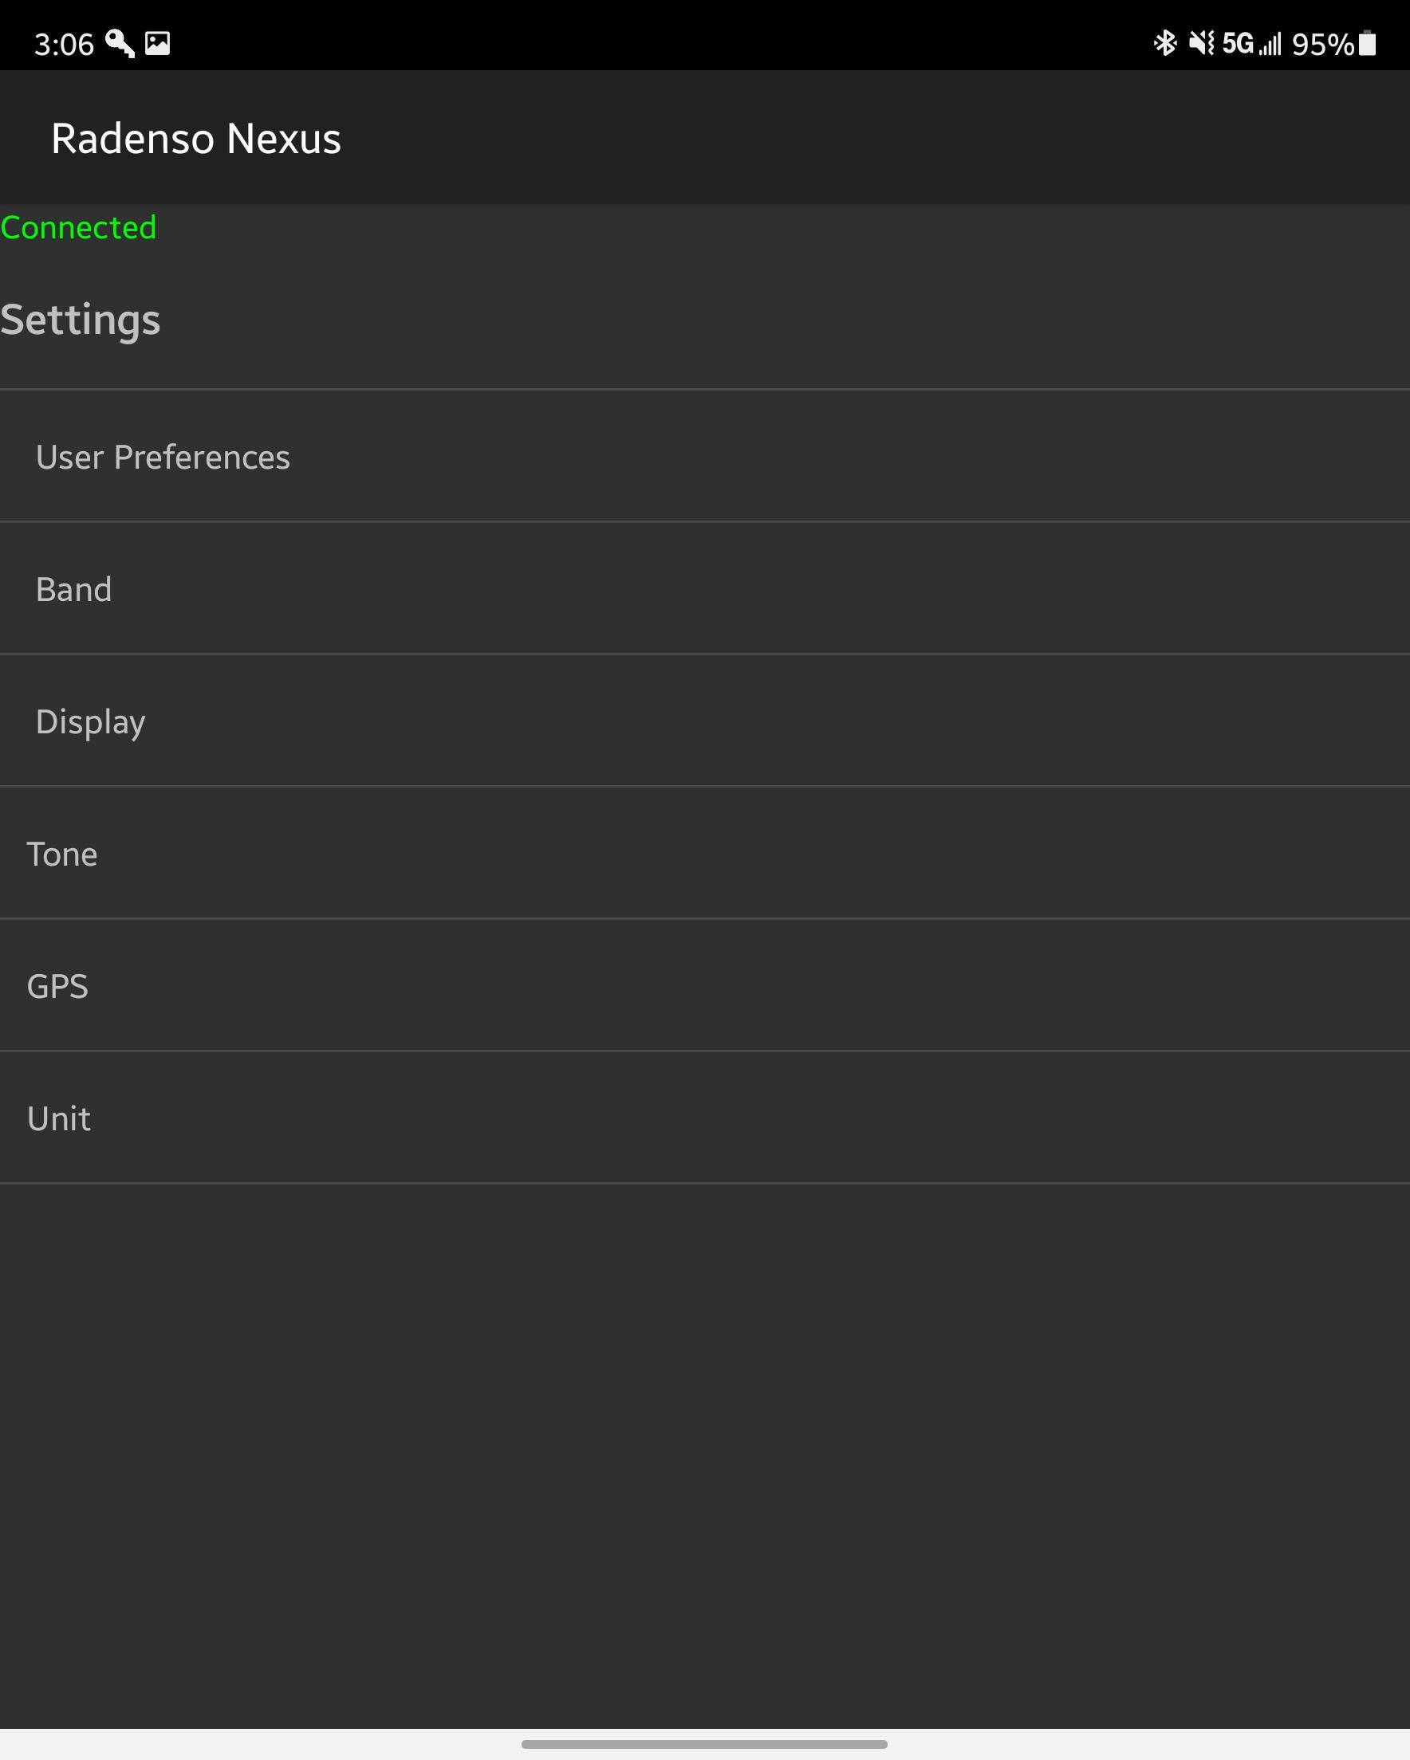Tap the battery icon
This screenshot has width=1410, height=1760.
point(1368,43)
